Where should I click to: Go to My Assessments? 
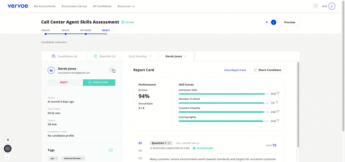44,6
